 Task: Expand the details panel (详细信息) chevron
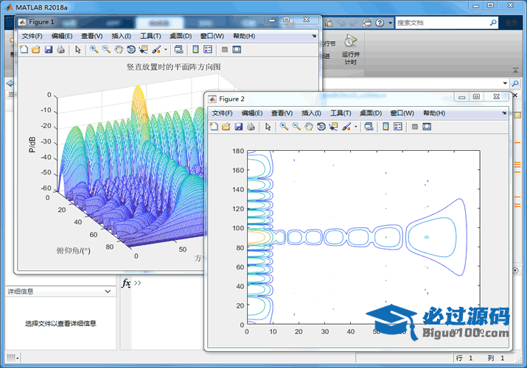(108, 291)
